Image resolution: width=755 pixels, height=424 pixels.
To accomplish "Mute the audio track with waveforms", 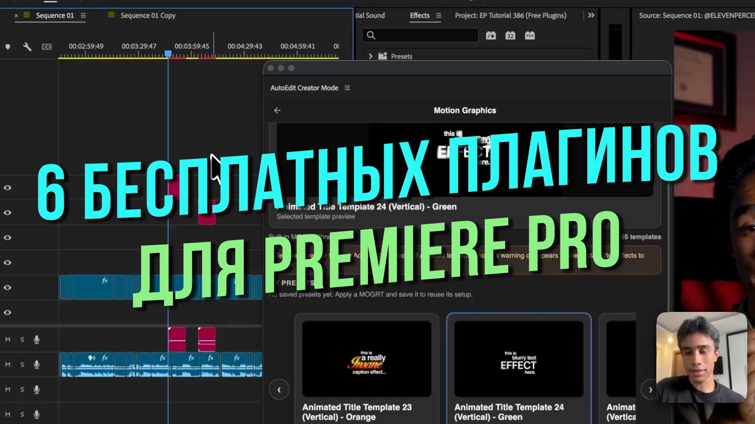I will pos(7,365).
